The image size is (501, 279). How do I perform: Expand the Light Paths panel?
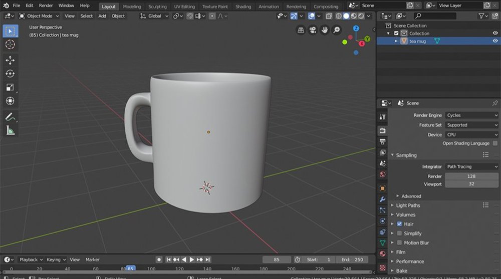point(408,205)
